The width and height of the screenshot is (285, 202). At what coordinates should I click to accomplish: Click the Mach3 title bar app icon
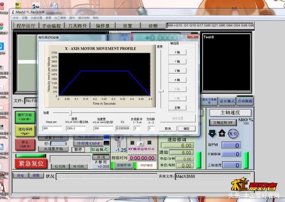[13, 12]
